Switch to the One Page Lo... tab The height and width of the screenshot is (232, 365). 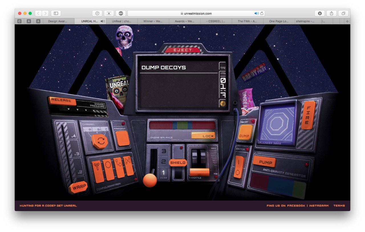pyautogui.click(x=279, y=21)
